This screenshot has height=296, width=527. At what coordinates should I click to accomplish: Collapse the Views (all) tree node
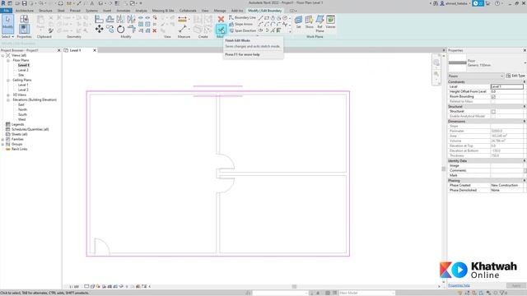point(3,55)
